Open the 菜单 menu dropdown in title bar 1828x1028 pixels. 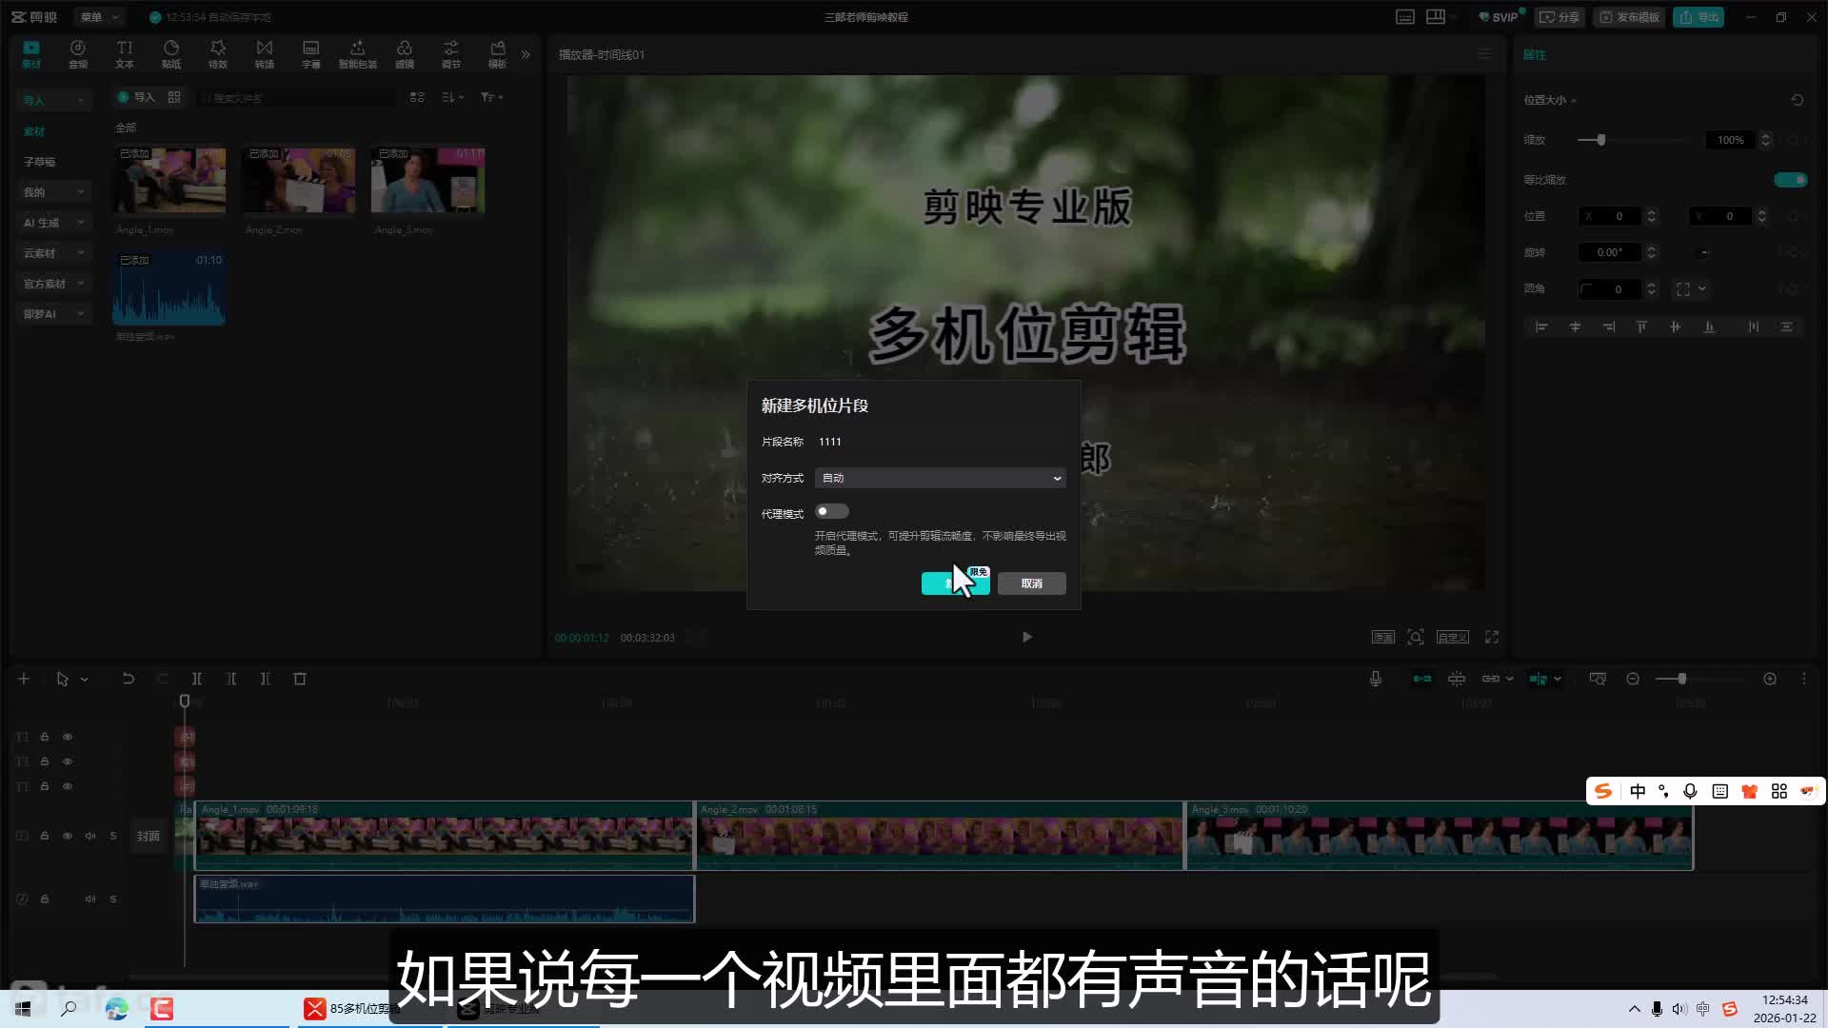point(99,17)
